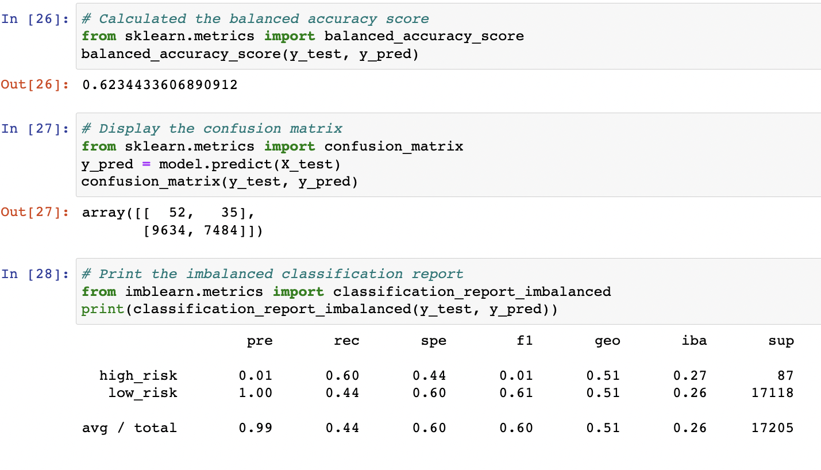Image resolution: width=821 pixels, height=470 pixels.
Task: Click the high_risk support value 87
Action: click(785, 376)
